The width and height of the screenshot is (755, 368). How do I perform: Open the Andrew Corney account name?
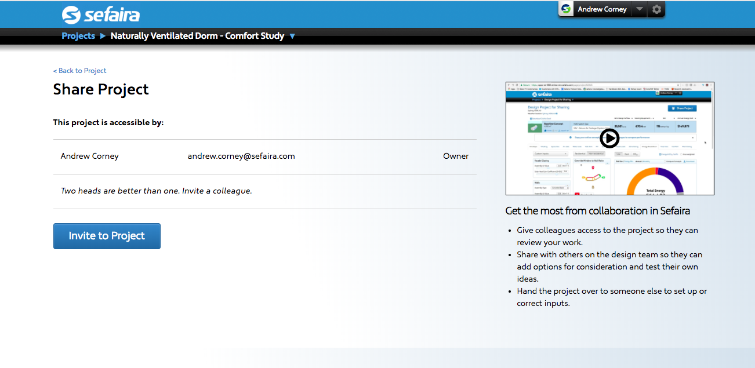click(602, 9)
